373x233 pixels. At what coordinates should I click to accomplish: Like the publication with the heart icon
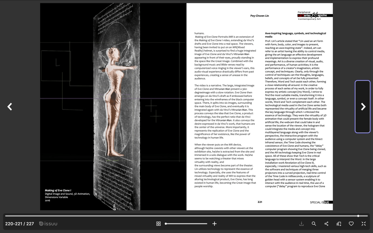tap(351, 224)
